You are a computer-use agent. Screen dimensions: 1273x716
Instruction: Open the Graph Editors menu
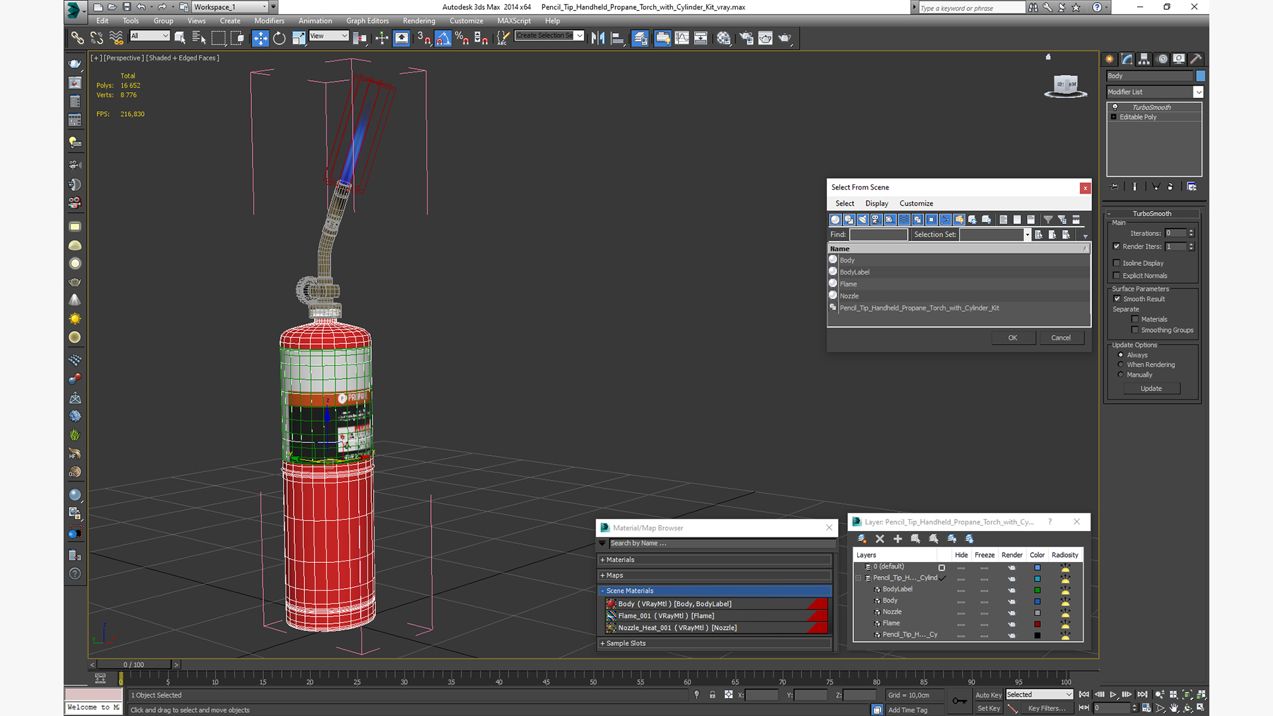tap(367, 21)
